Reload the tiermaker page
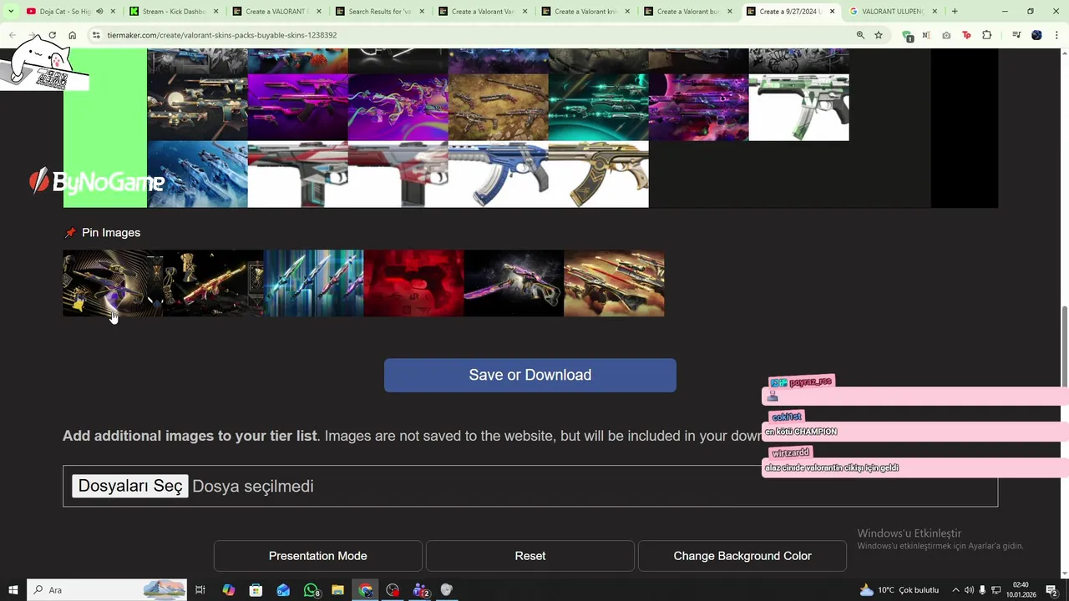 tap(52, 35)
